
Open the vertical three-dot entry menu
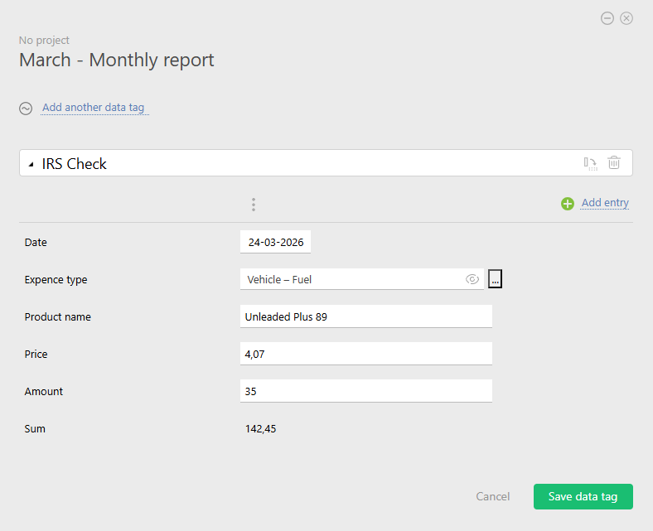(254, 205)
